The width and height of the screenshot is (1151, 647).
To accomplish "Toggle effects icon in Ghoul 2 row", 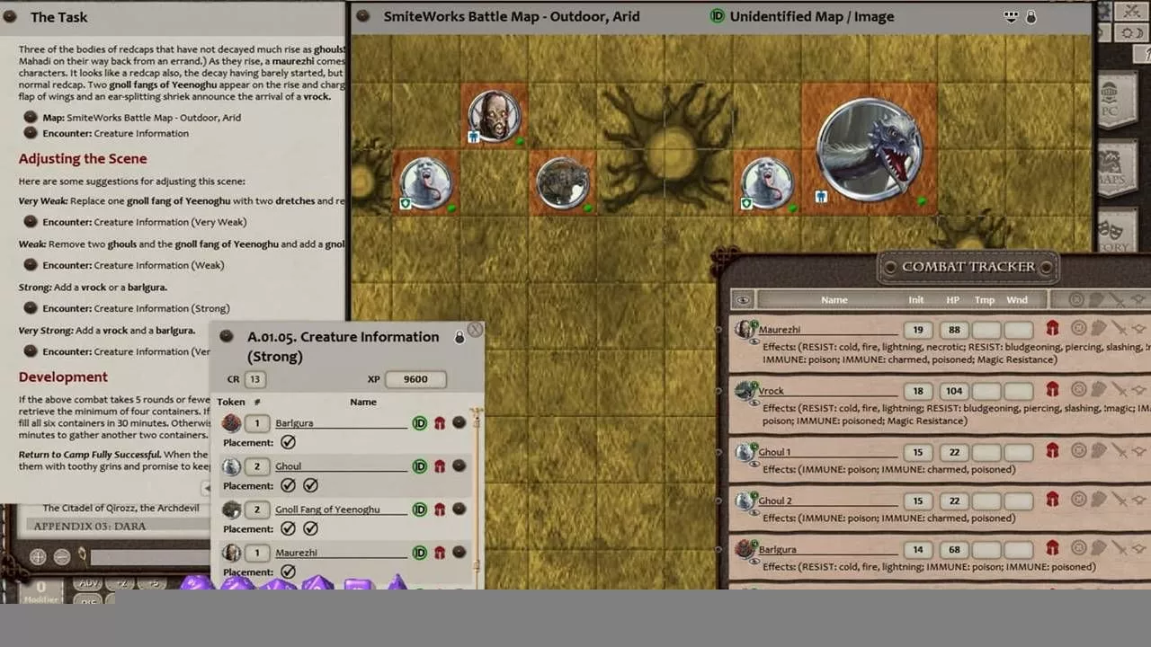I will (x=1138, y=500).
